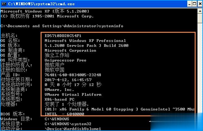Click Windows directory value C:\WINDOWS

click(x=57, y=119)
